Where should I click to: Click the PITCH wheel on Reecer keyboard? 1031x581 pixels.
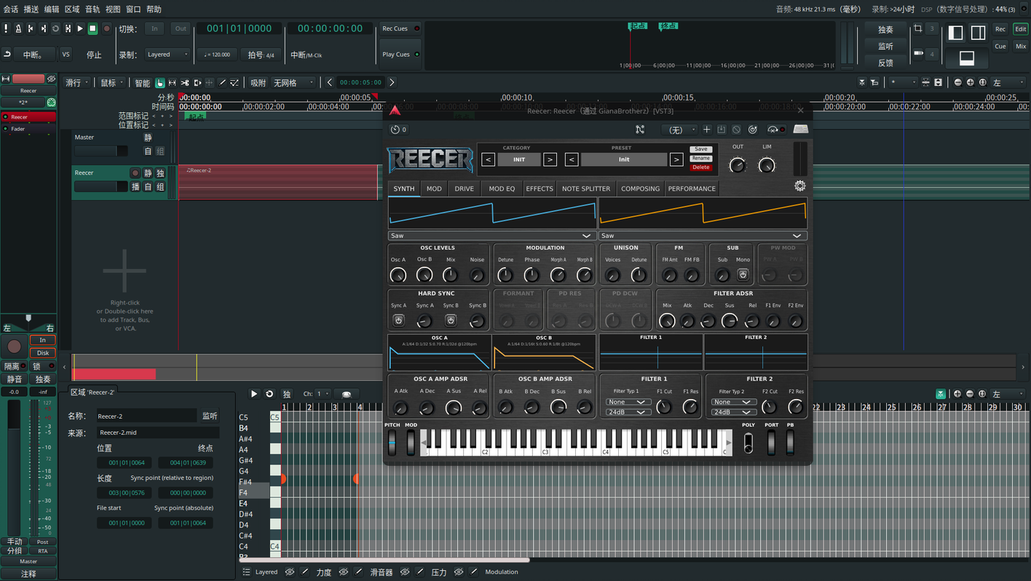click(x=392, y=443)
